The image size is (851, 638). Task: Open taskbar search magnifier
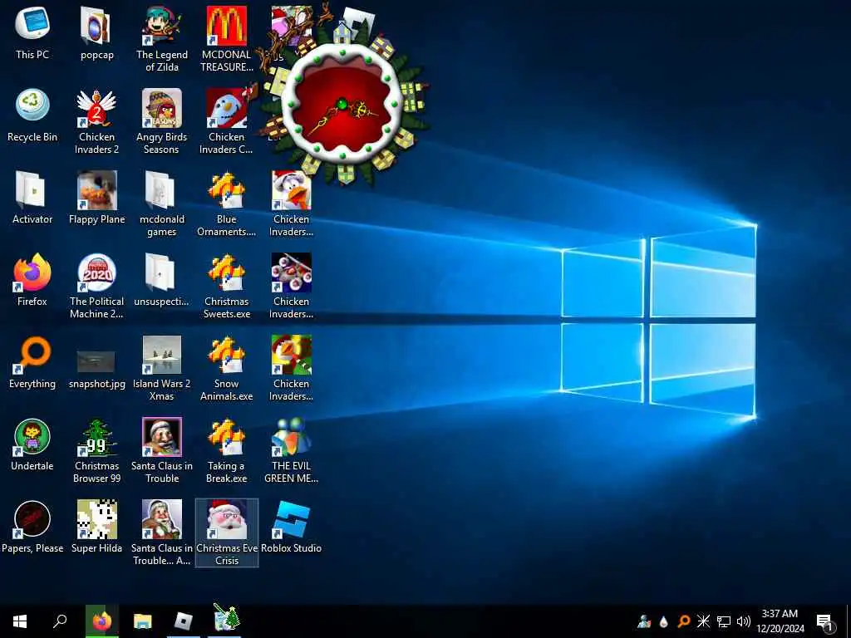click(x=60, y=621)
